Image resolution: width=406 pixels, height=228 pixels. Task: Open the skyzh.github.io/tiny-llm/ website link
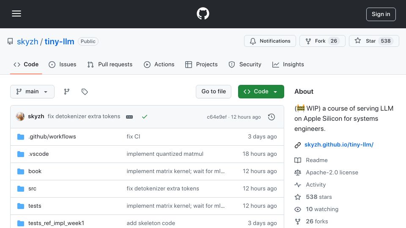(339, 144)
